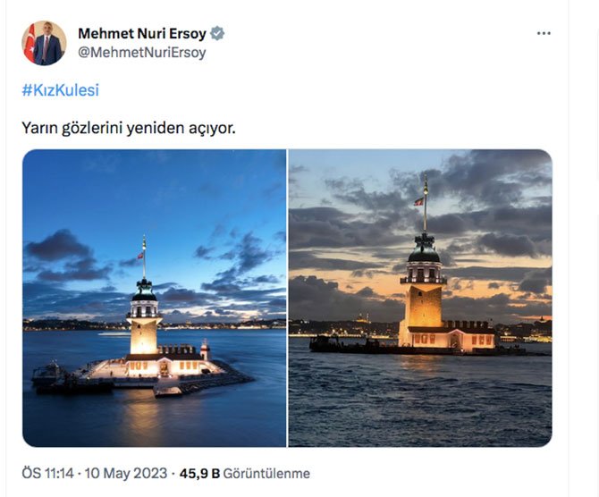Open the three-dot more options menu
This screenshot has width=599, height=497.
[544, 34]
